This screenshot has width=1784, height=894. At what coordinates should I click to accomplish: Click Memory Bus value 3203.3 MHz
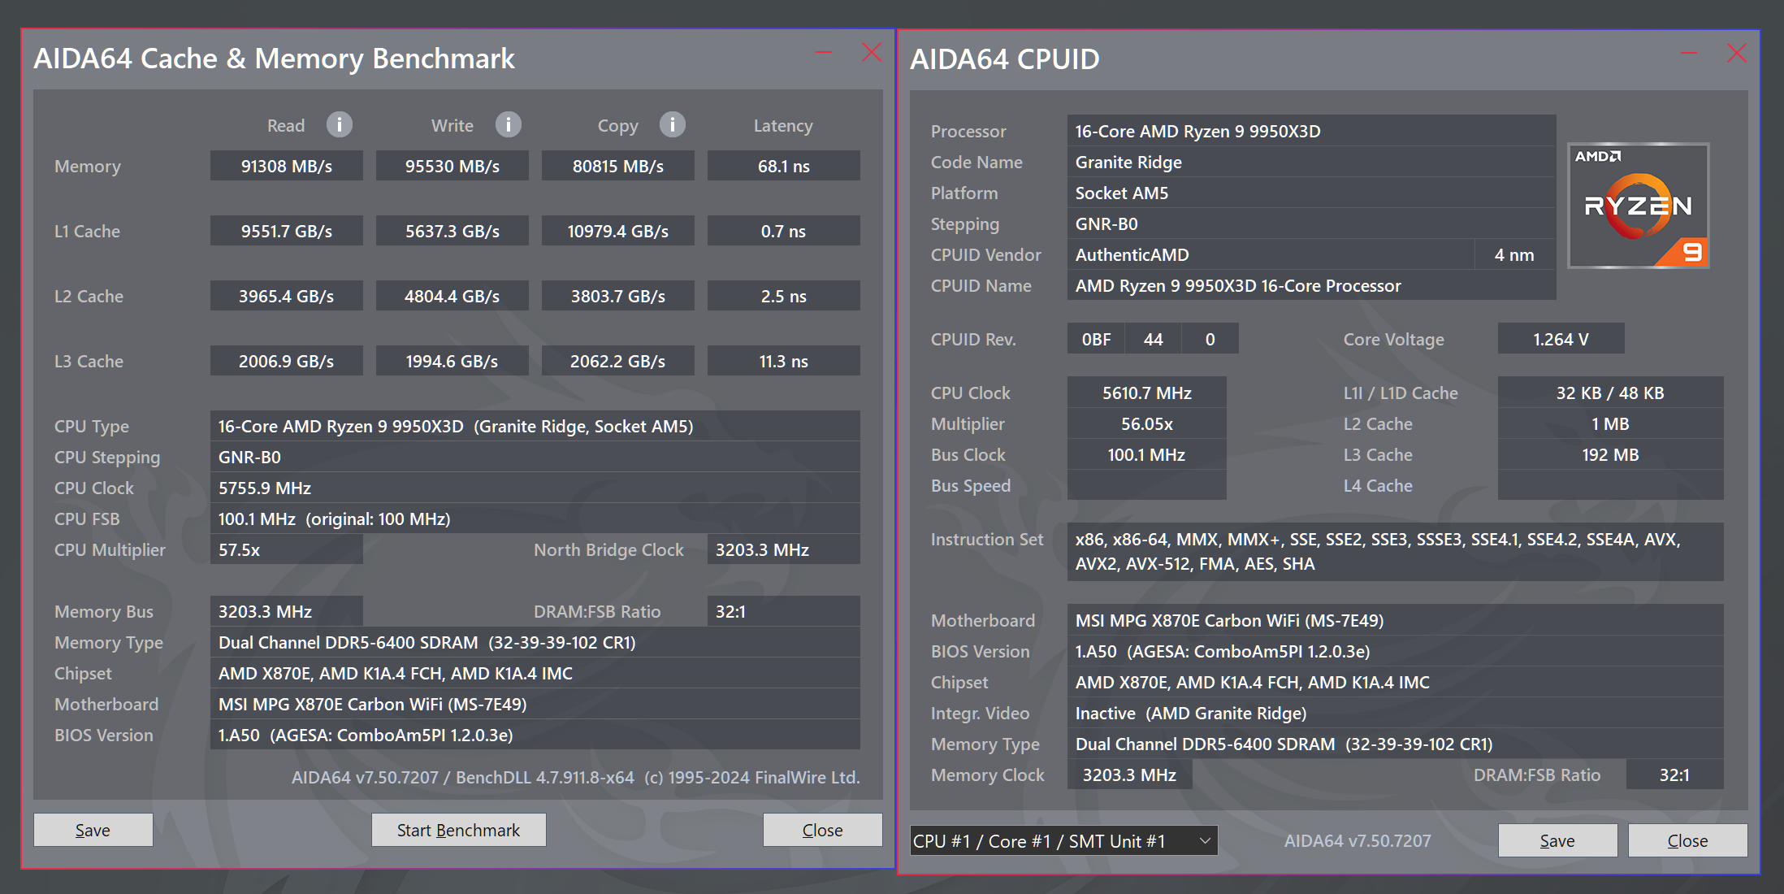point(286,611)
